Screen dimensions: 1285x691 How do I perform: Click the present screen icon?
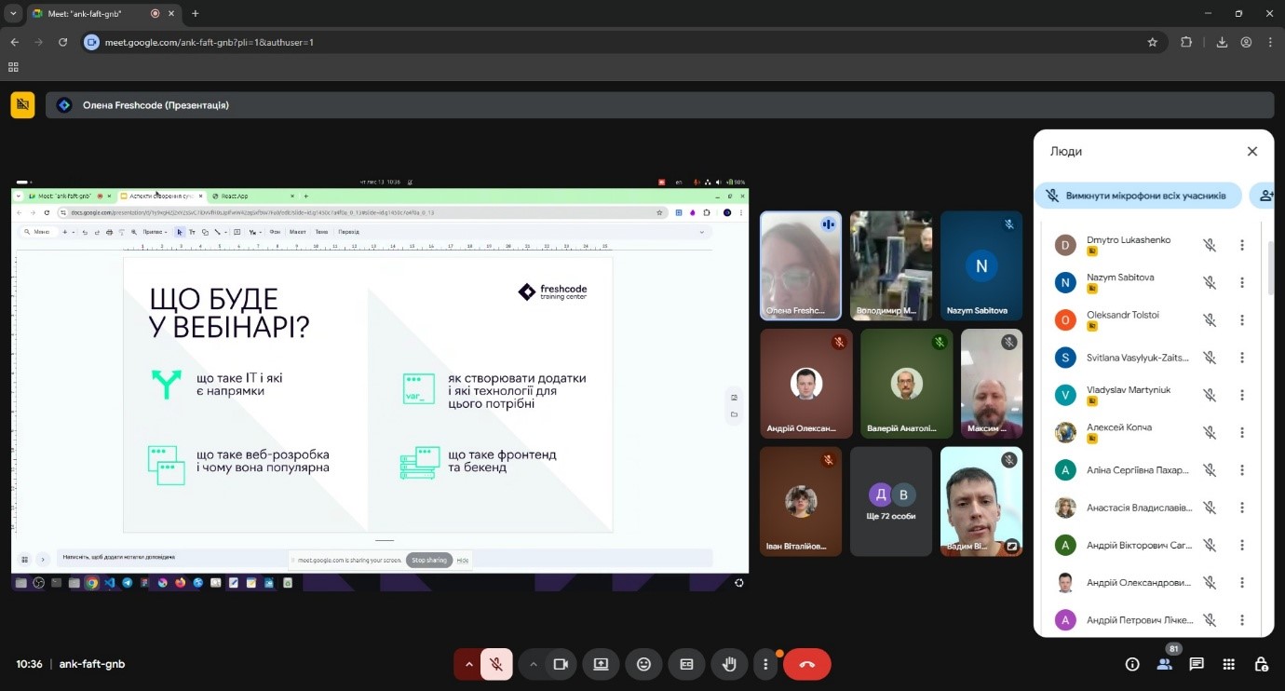601,664
